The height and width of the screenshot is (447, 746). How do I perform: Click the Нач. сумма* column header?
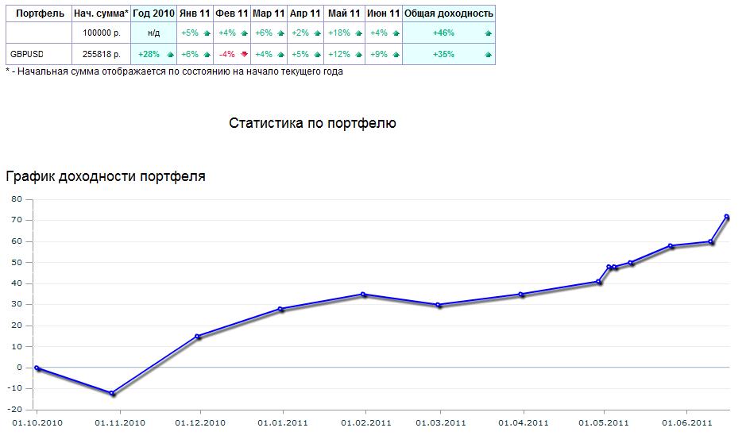coord(101,13)
